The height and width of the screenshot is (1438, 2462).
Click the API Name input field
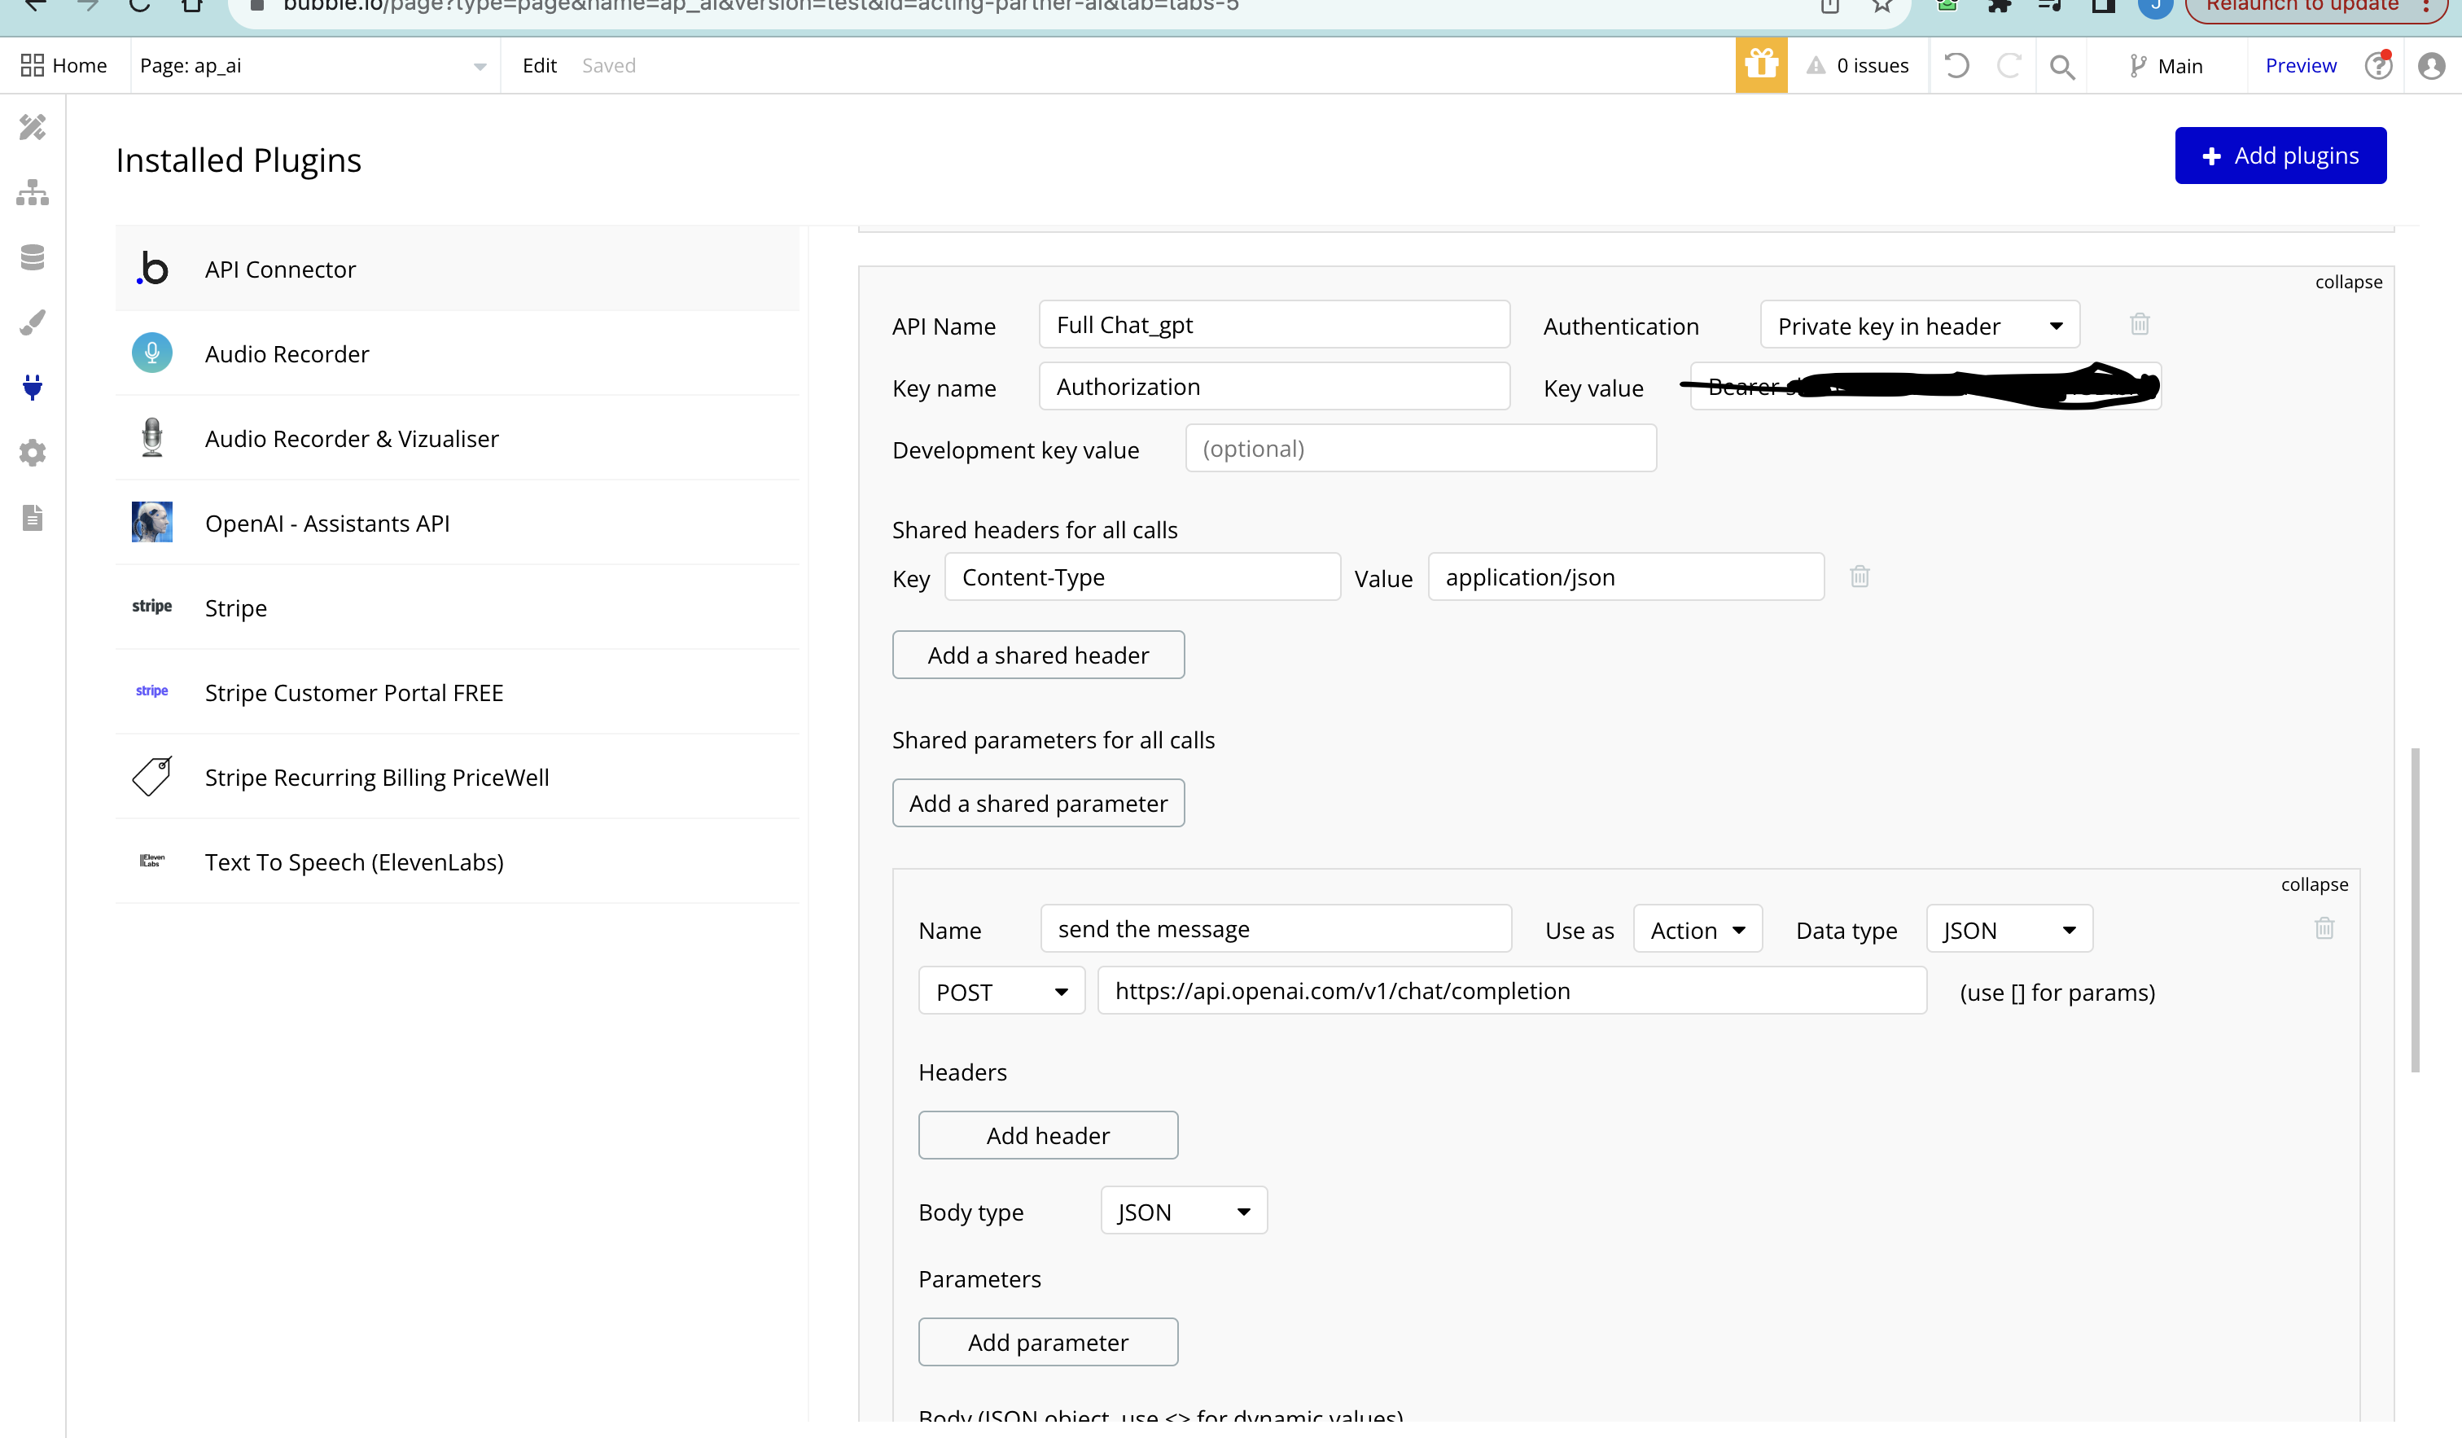(1274, 326)
